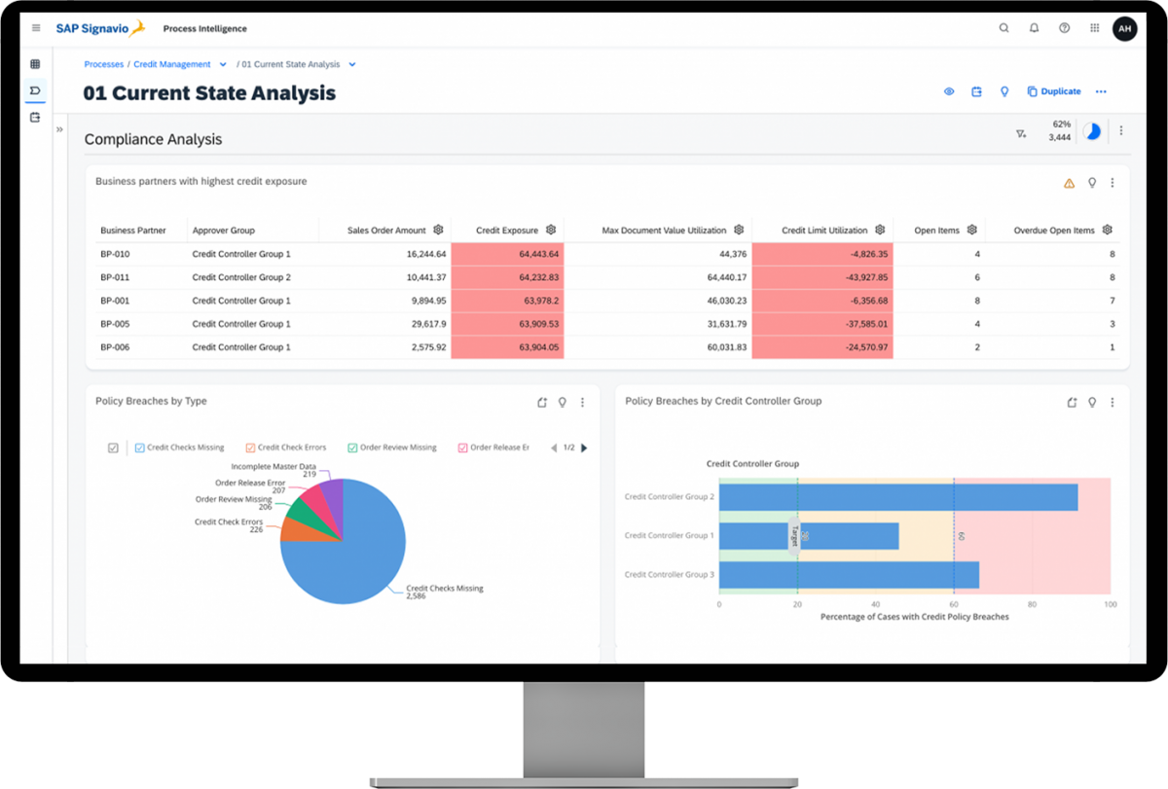This screenshot has height=789, width=1168.
Task: Open the Processes breadcrumb link
Action: click(x=103, y=63)
